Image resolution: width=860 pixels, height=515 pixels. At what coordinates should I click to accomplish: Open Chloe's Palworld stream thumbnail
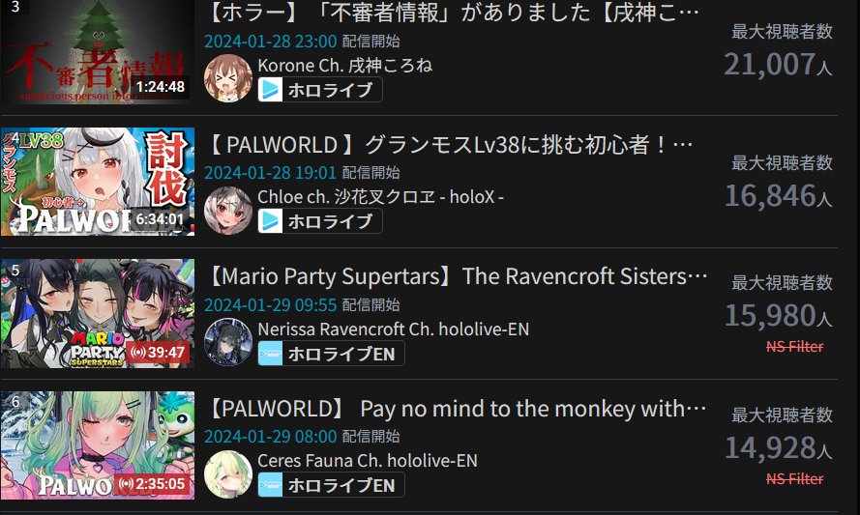pyautogui.click(x=98, y=182)
